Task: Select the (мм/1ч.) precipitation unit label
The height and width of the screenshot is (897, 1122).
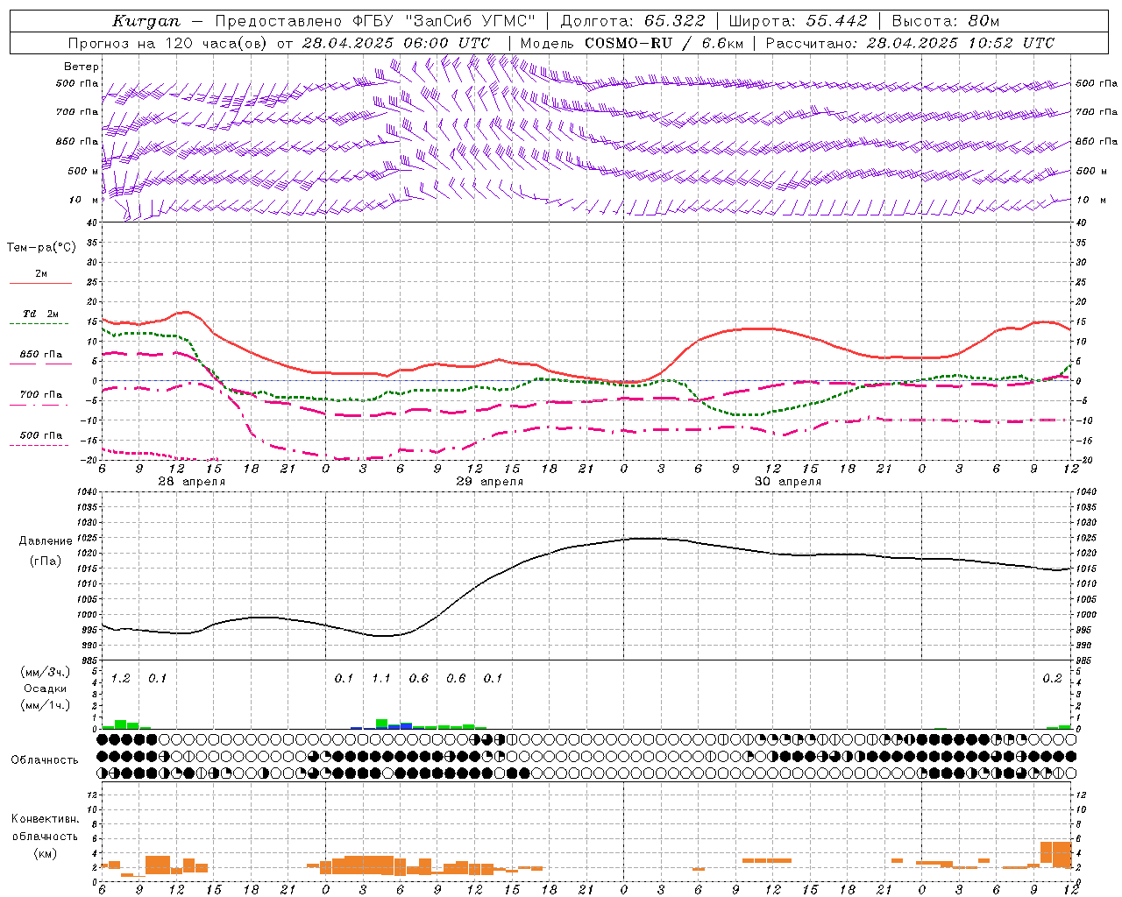Action: (x=45, y=705)
